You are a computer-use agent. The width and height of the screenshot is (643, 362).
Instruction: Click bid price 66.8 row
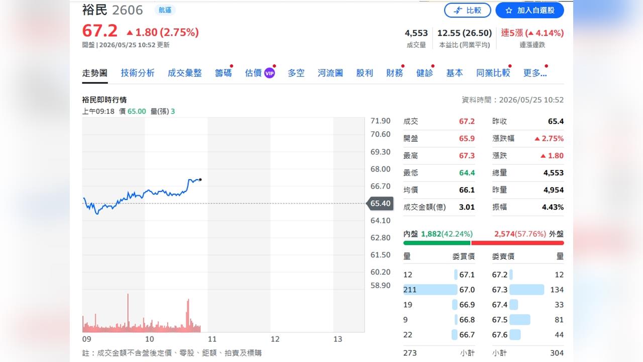click(439, 320)
